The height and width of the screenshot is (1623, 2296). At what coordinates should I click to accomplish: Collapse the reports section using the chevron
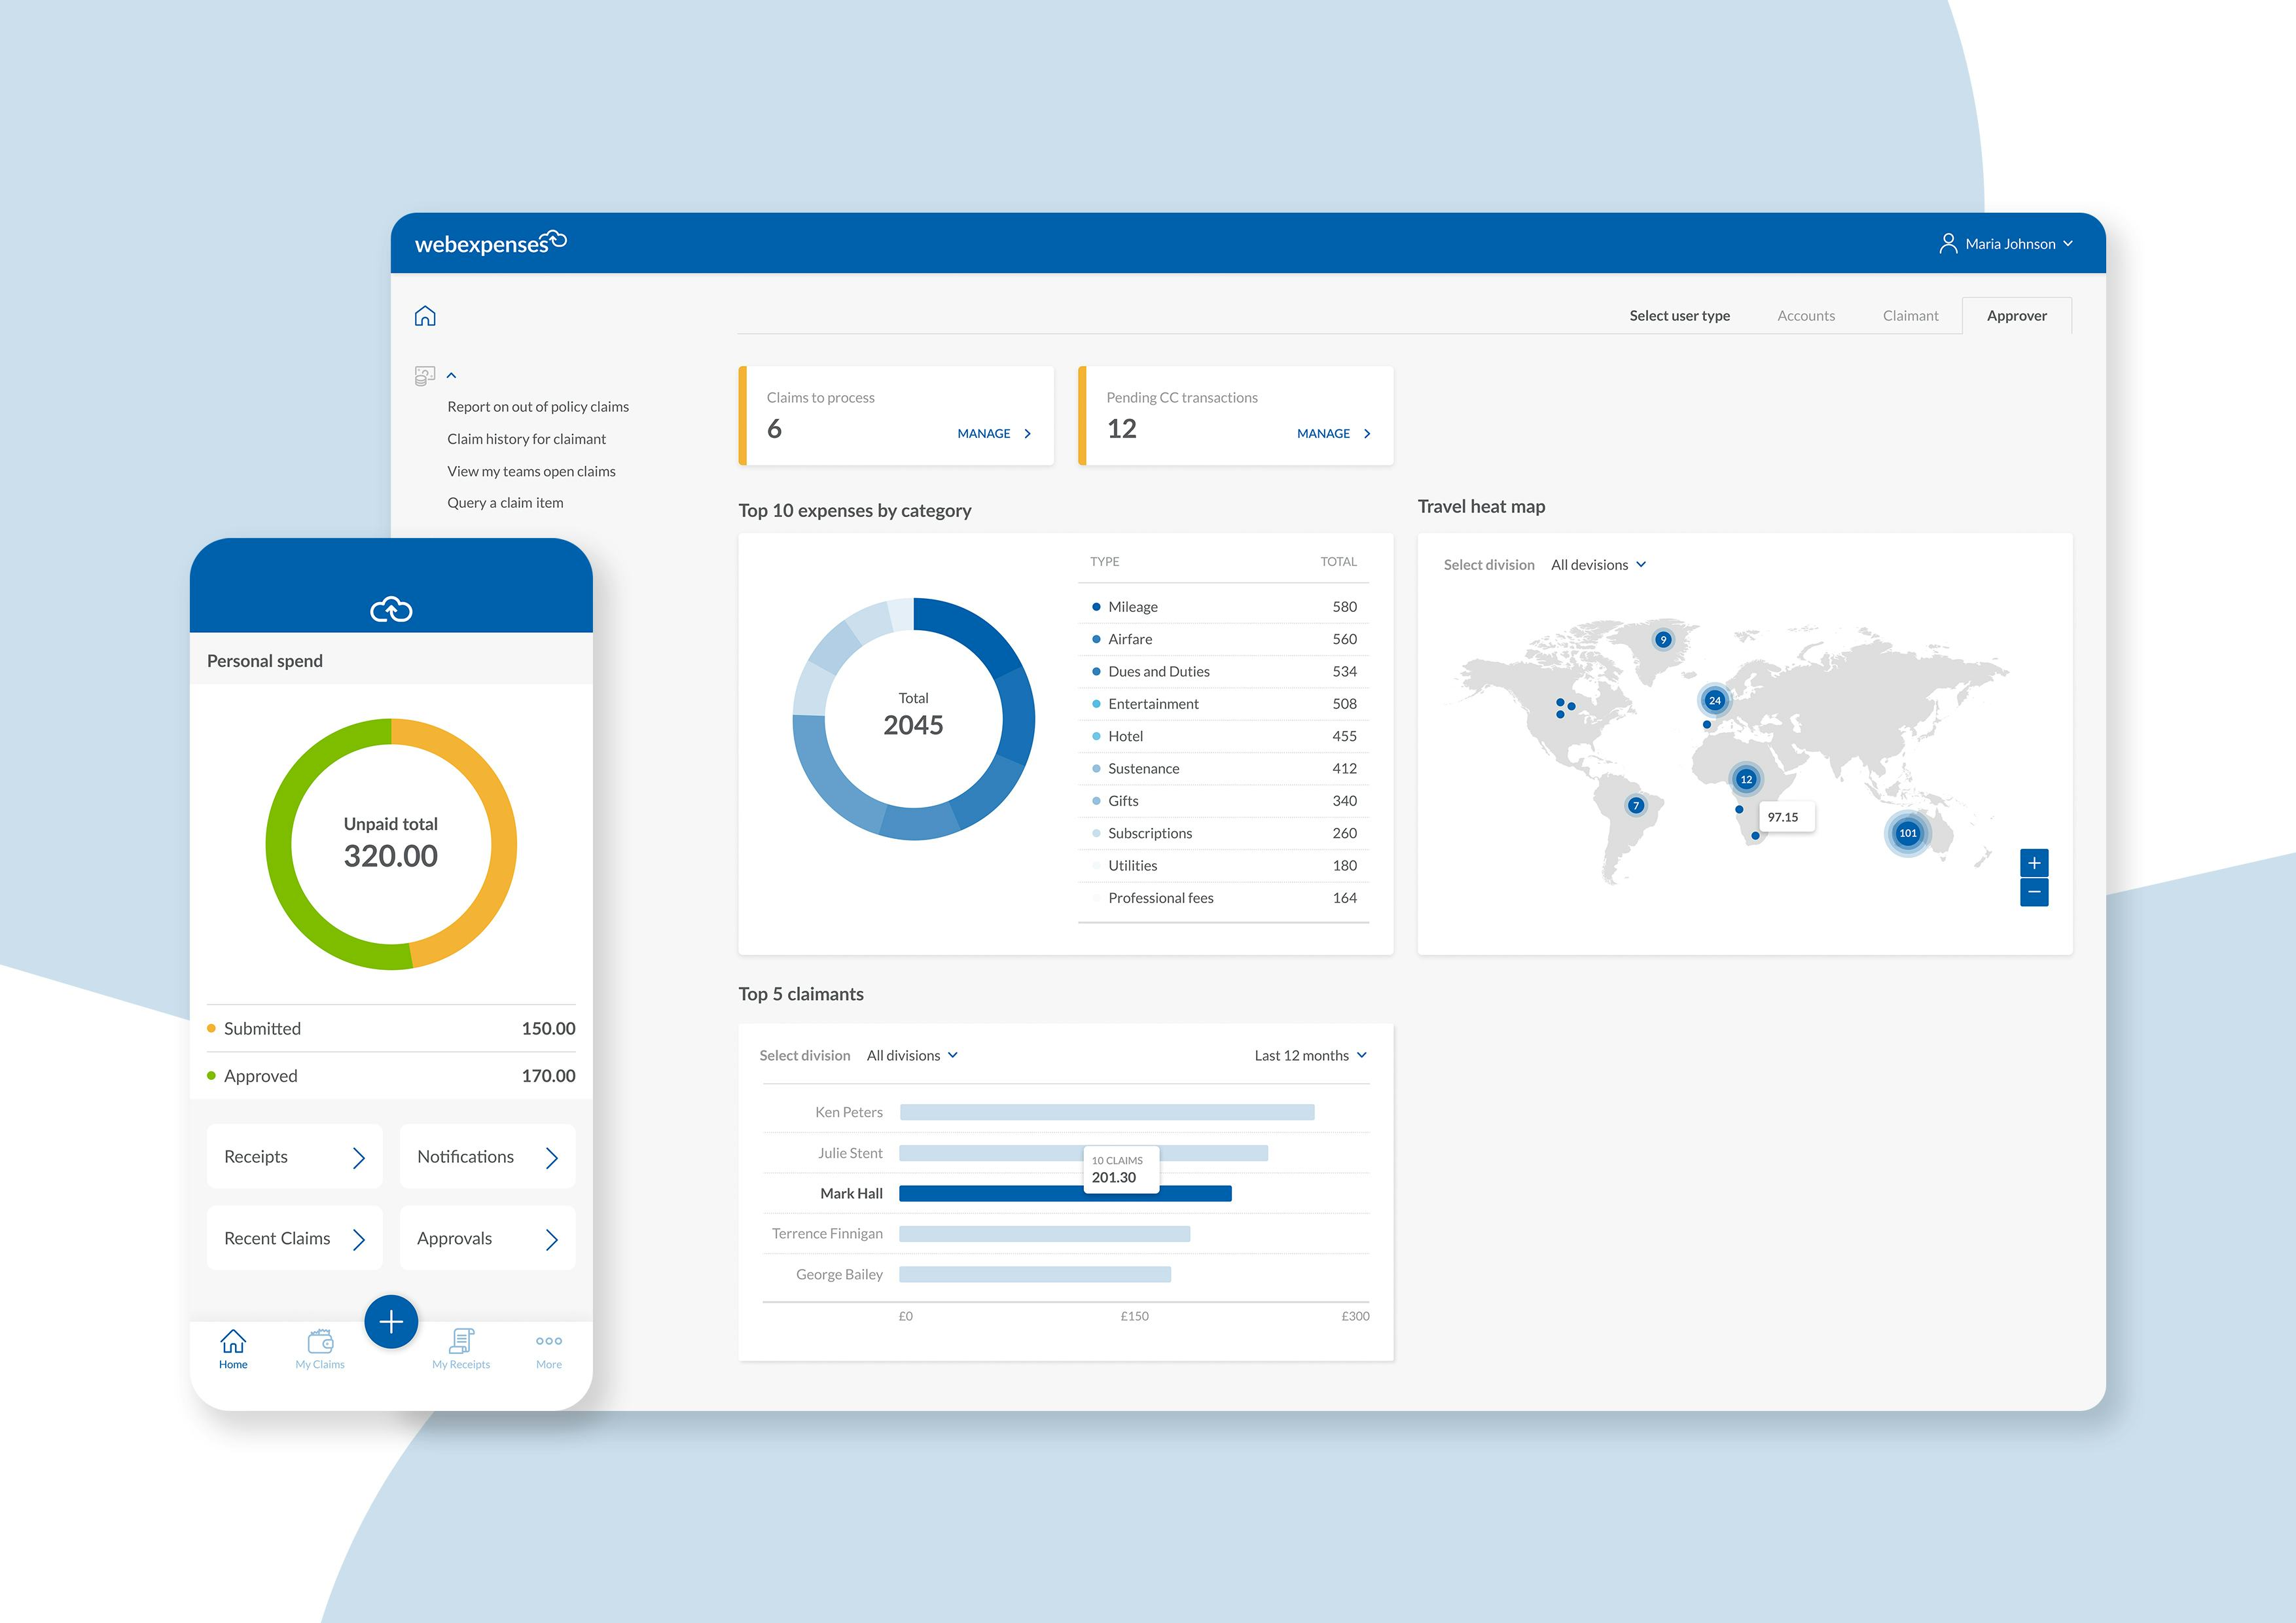point(451,375)
